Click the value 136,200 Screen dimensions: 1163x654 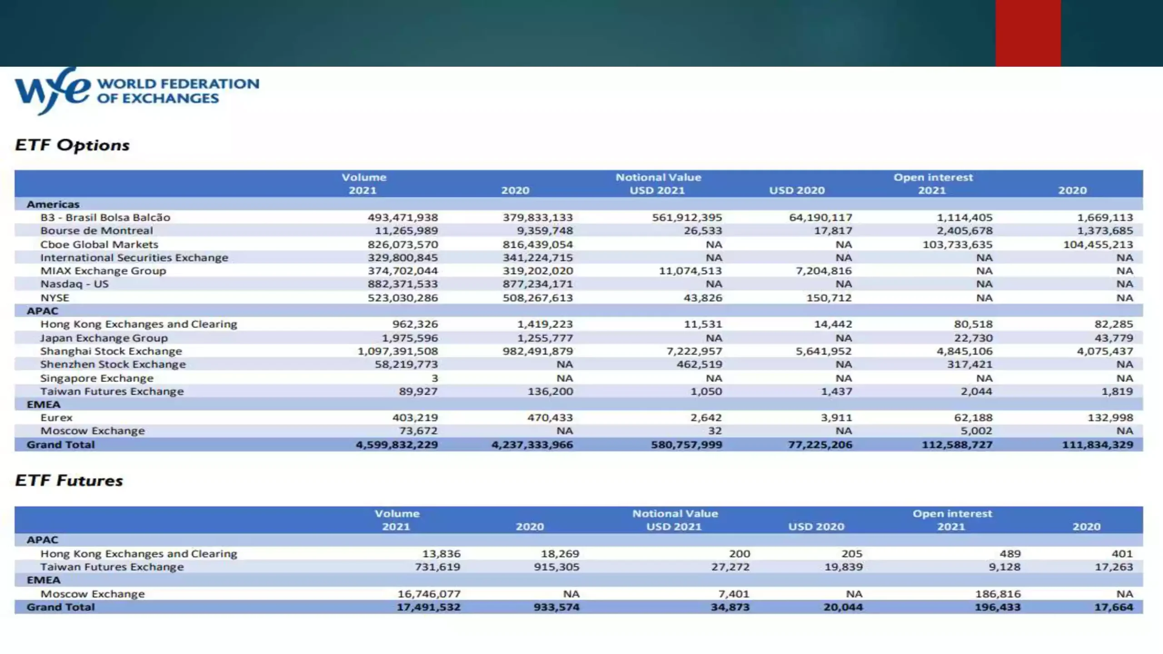coord(550,391)
